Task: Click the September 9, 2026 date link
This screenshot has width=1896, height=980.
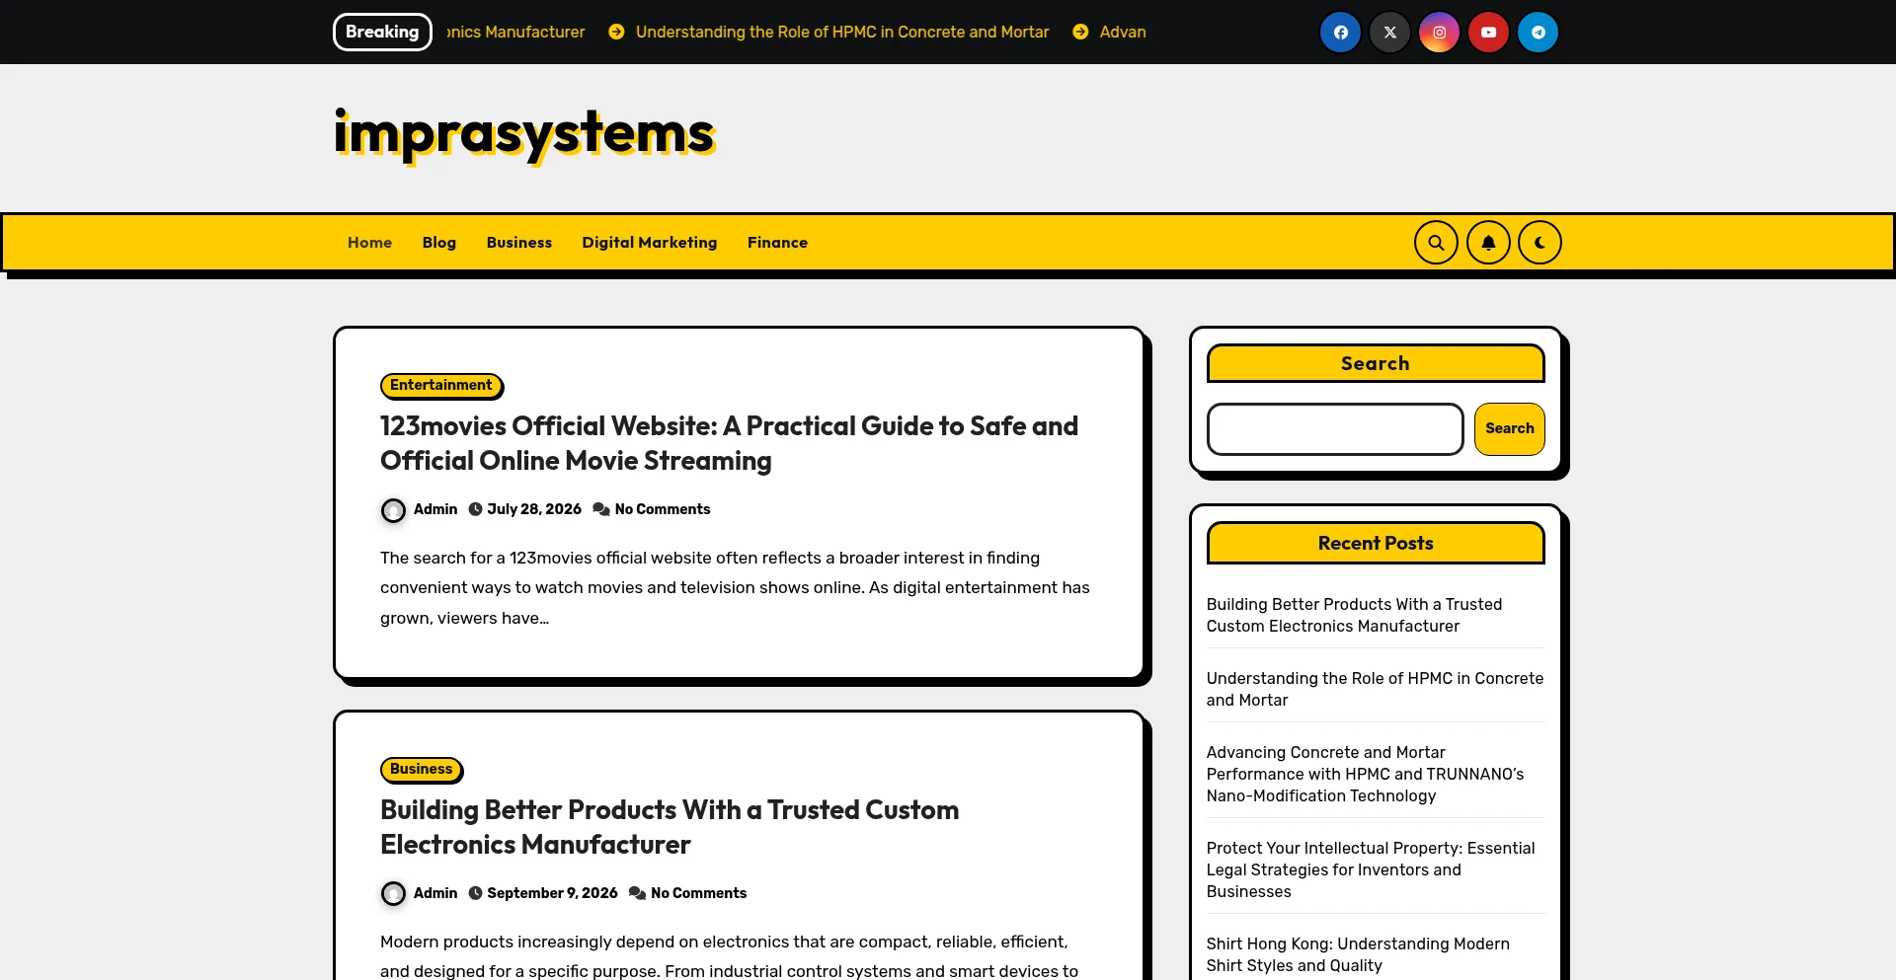Action: pyautogui.click(x=552, y=893)
